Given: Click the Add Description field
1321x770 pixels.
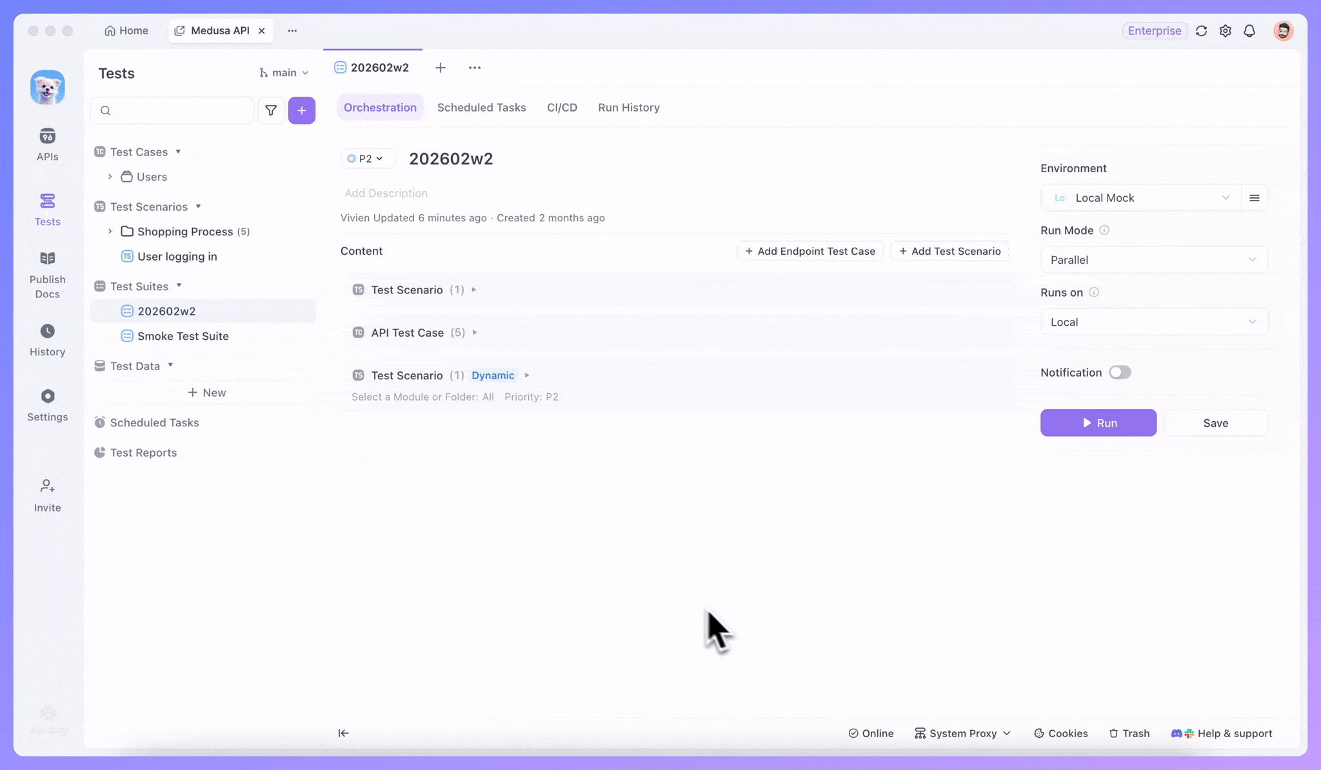Looking at the screenshot, I should [x=386, y=193].
